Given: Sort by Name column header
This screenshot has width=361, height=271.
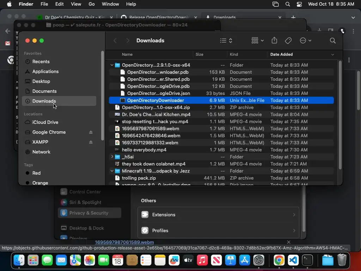Looking at the screenshot, I should [127, 54].
